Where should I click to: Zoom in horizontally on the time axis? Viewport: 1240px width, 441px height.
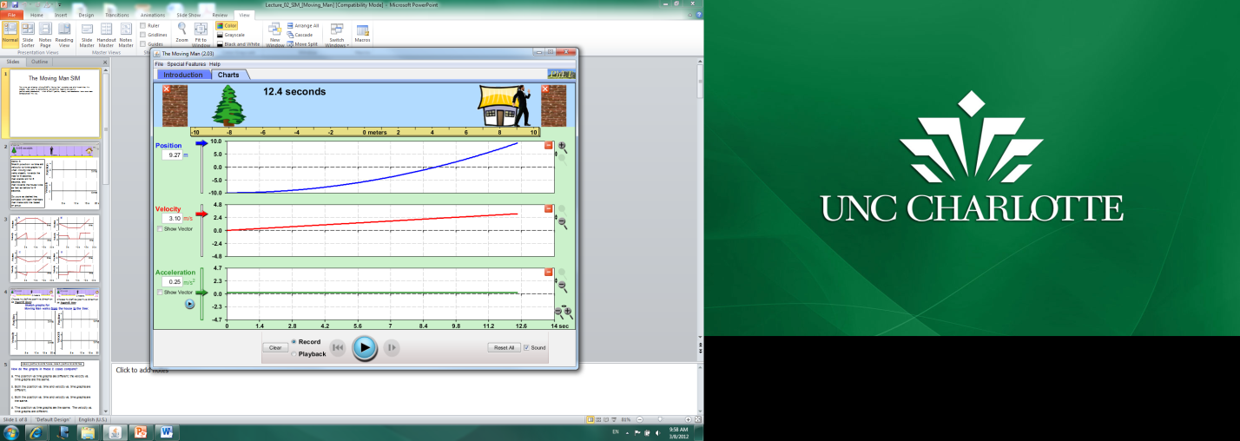[568, 311]
